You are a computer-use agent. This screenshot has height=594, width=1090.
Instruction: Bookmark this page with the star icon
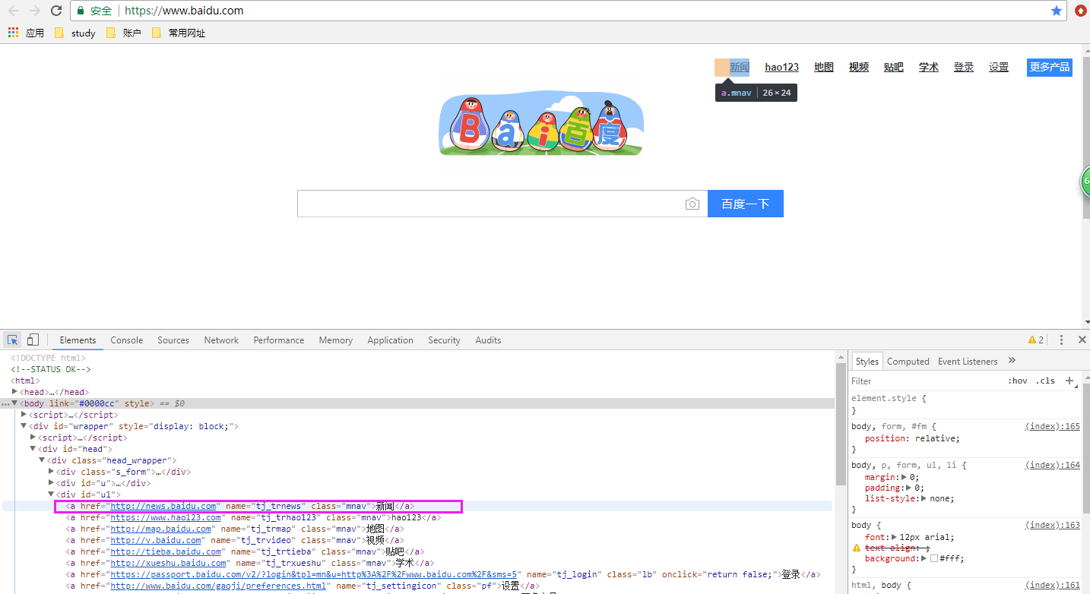1057,11
